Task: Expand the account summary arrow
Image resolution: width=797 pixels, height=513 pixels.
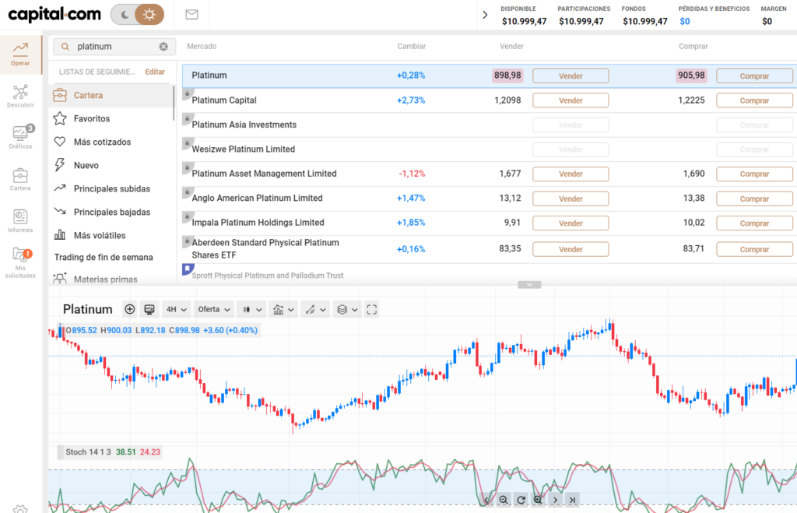Action: pos(485,15)
